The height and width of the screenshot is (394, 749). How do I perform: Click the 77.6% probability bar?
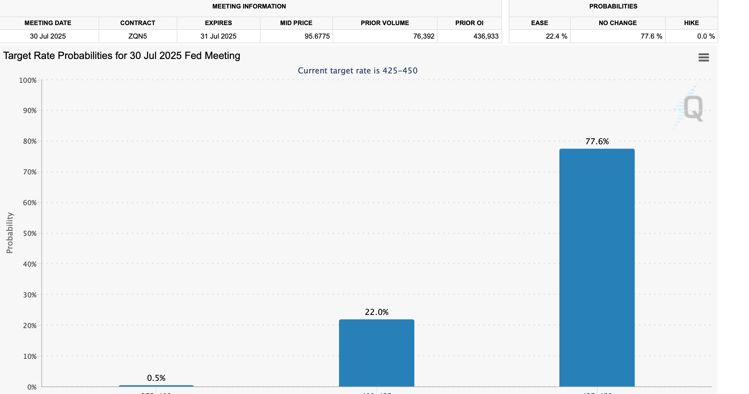click(597, 267)
